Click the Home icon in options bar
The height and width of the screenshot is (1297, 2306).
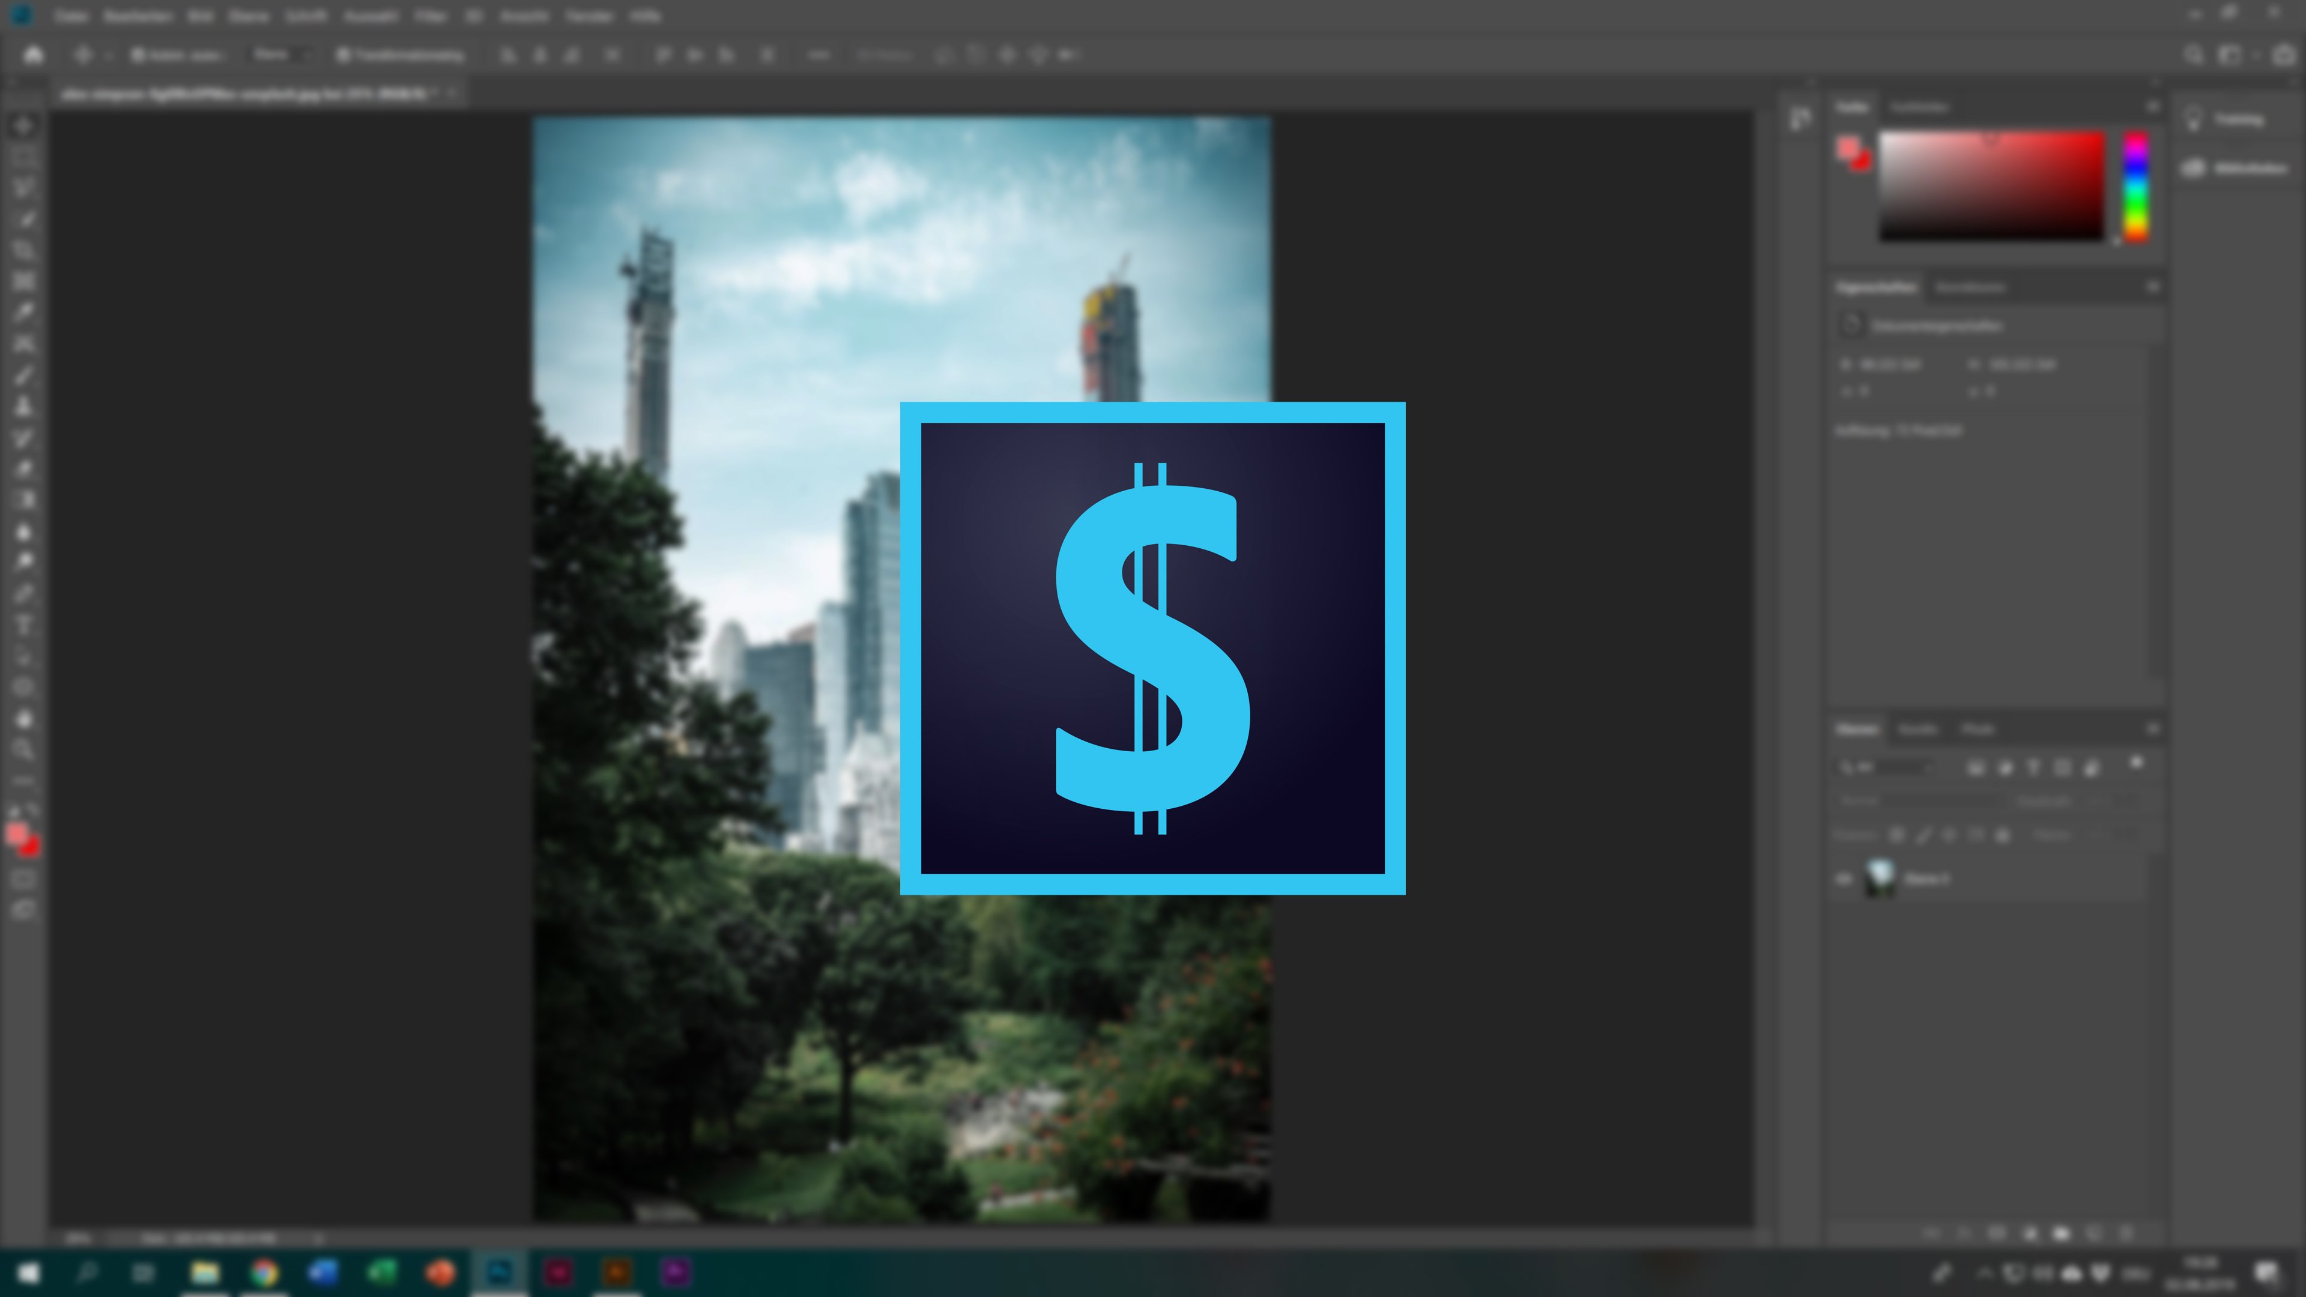[33, 55]
